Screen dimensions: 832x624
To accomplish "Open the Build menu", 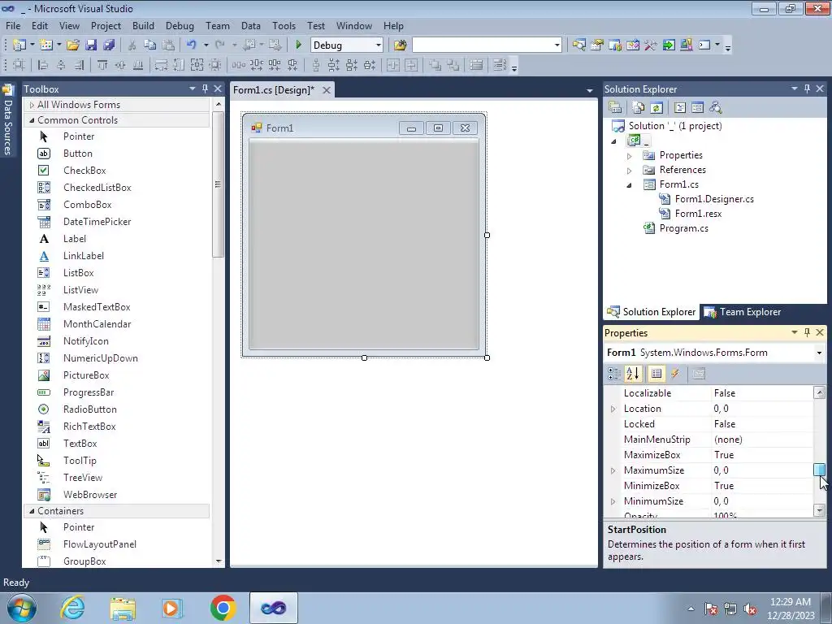I will [143, 25].
